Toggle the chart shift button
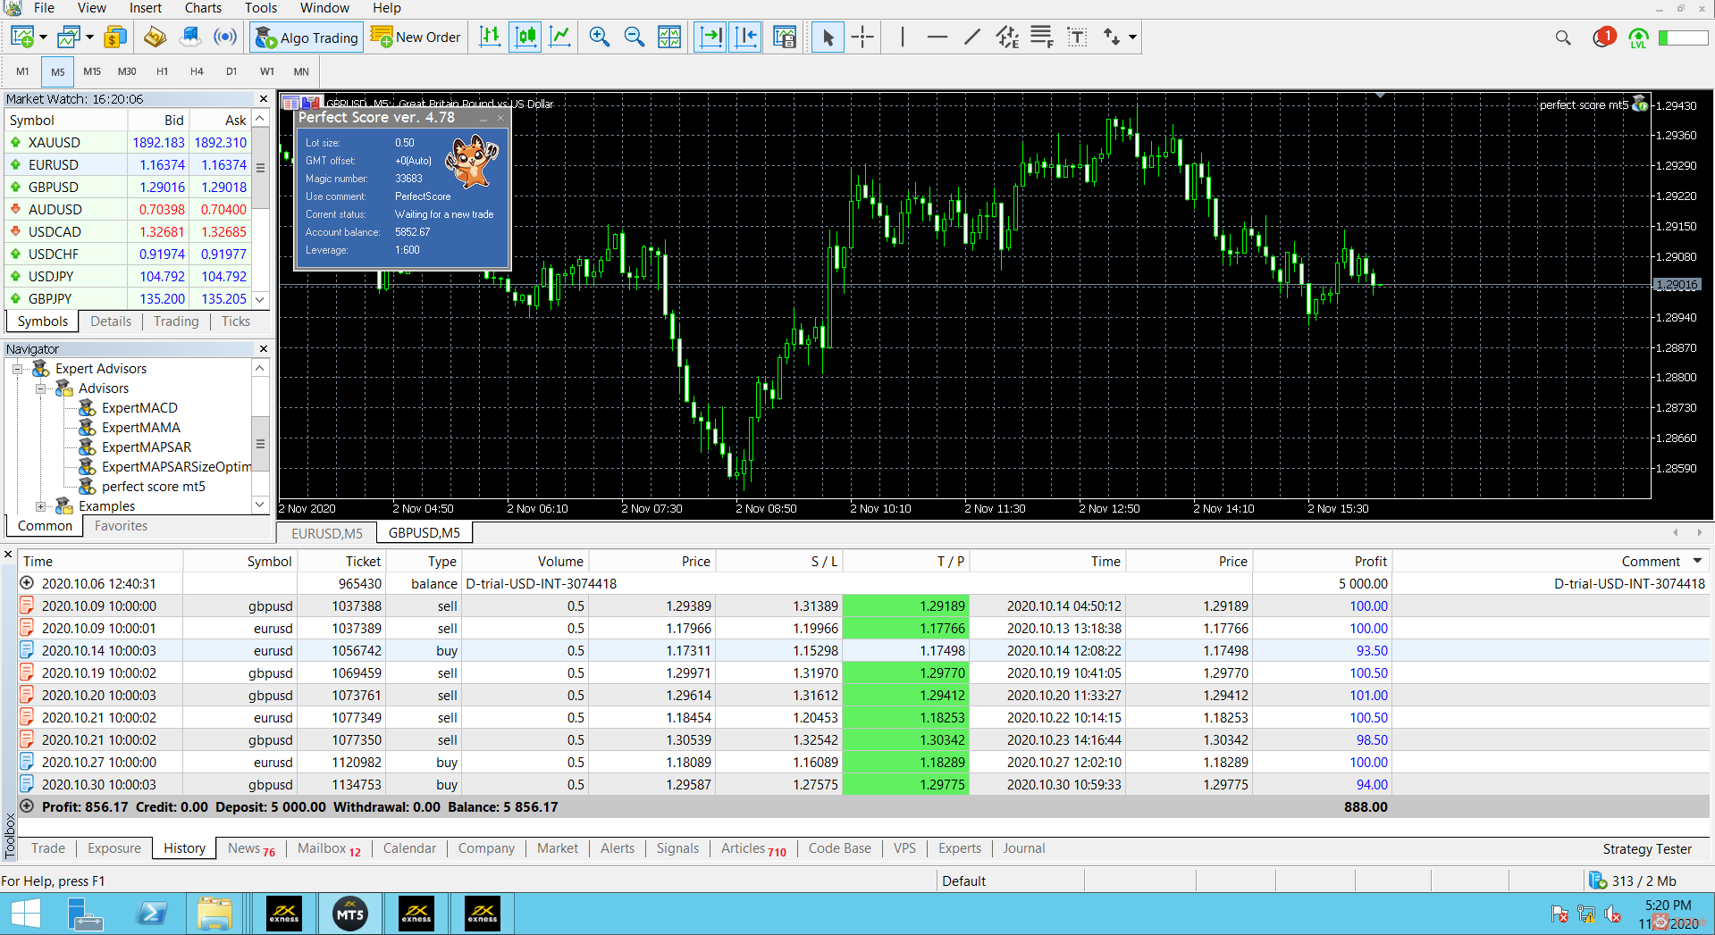This screenshot has width=1715, height=935. [x=745, y=37]
